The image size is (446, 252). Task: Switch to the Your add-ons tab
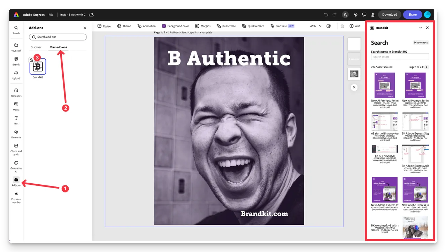coord(58,47)
